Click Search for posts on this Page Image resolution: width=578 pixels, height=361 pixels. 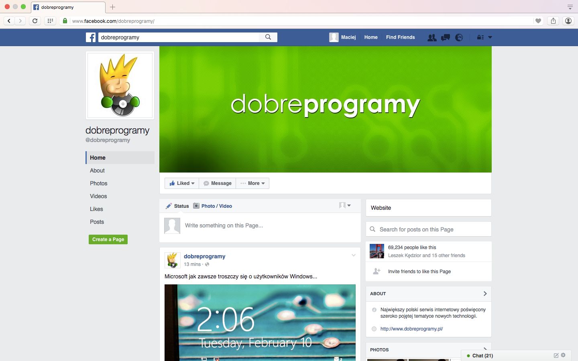429,229
